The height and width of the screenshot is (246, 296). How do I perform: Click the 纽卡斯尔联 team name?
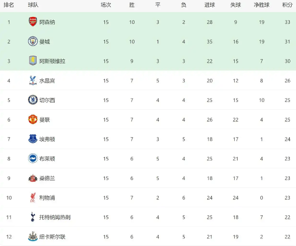click(52, 236)
